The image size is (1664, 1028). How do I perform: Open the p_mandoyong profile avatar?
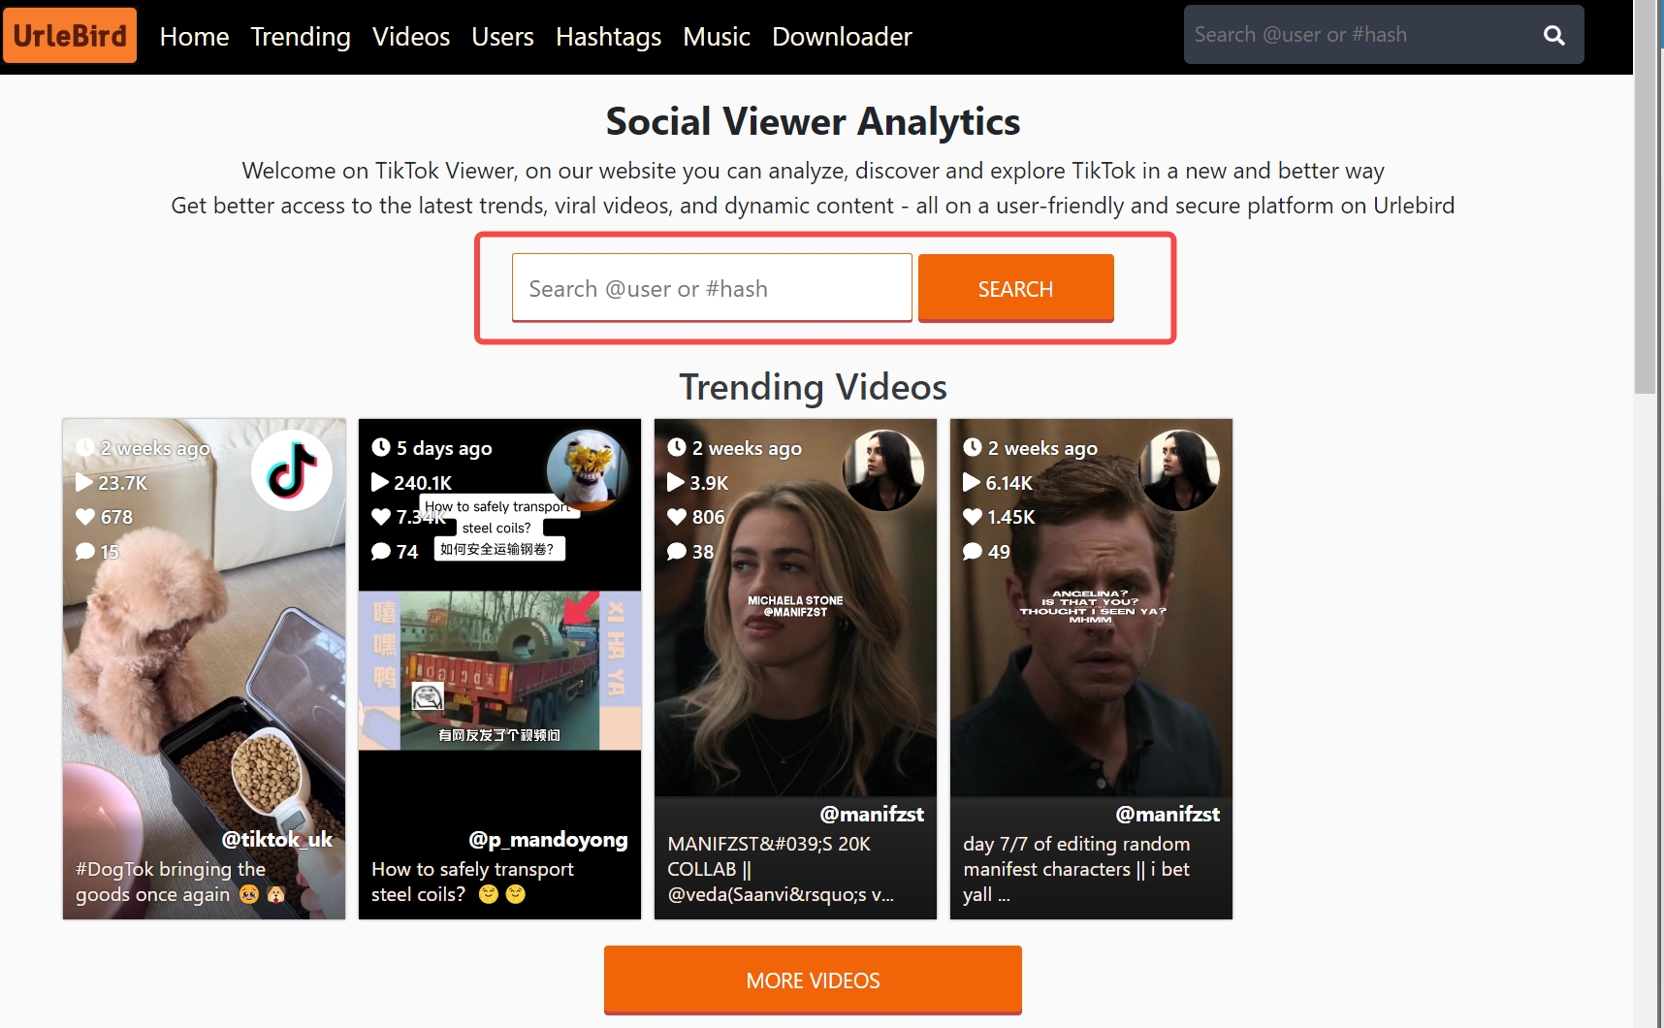588,470
